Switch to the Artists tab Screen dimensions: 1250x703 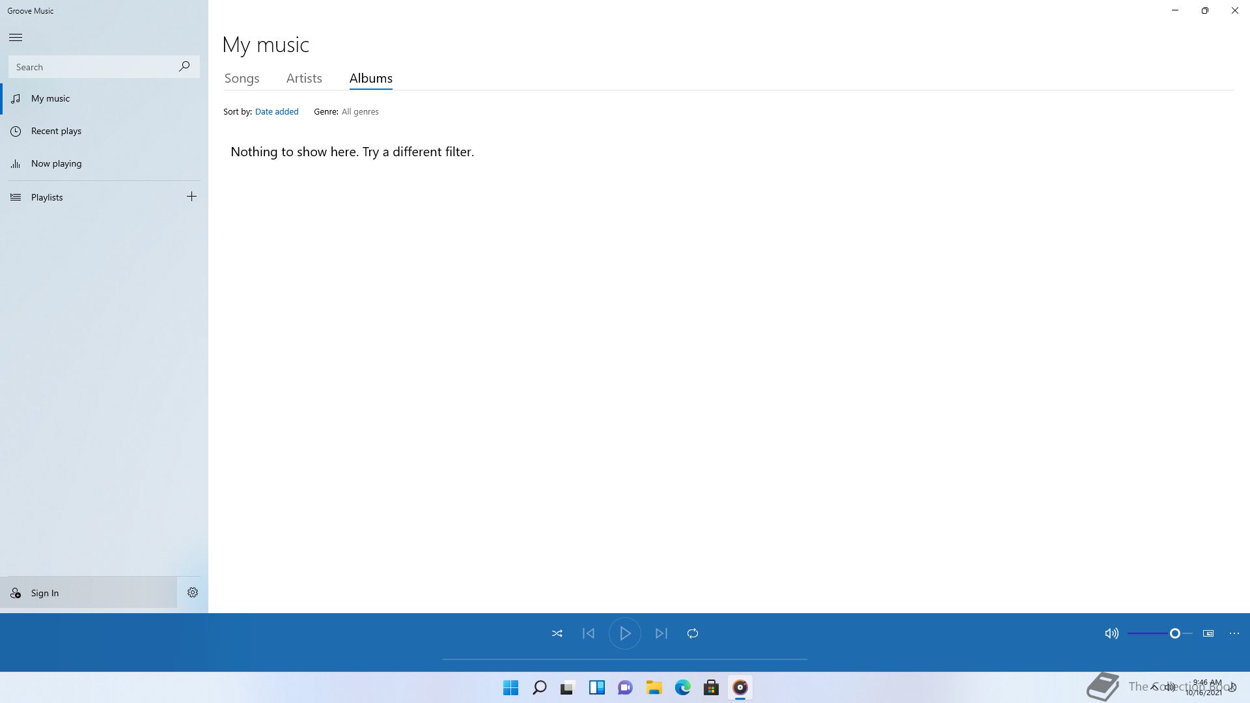304,78
